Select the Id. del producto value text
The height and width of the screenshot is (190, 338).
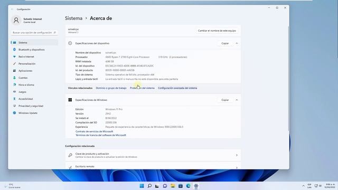tap(120, 70)
